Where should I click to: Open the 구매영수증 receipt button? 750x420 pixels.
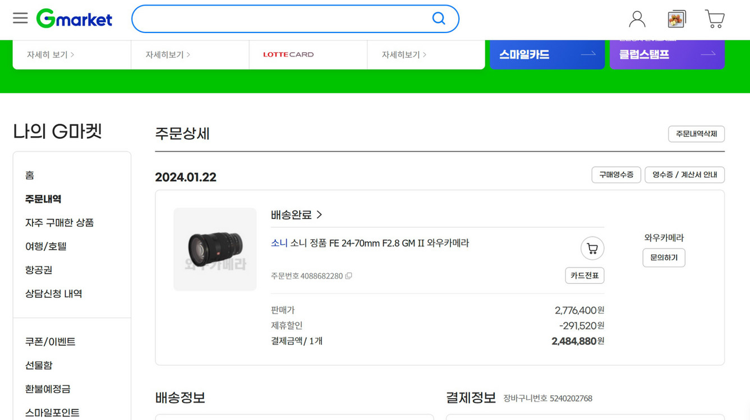(x=616, y=175)
